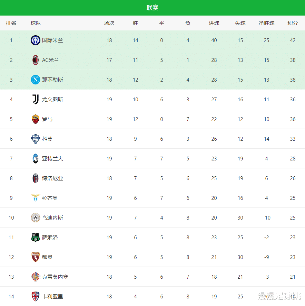Click the AC Milan club crest

[x=35, y=60]
